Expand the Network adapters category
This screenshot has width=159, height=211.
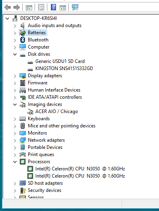pyautogui.click(x=15, y=141)
